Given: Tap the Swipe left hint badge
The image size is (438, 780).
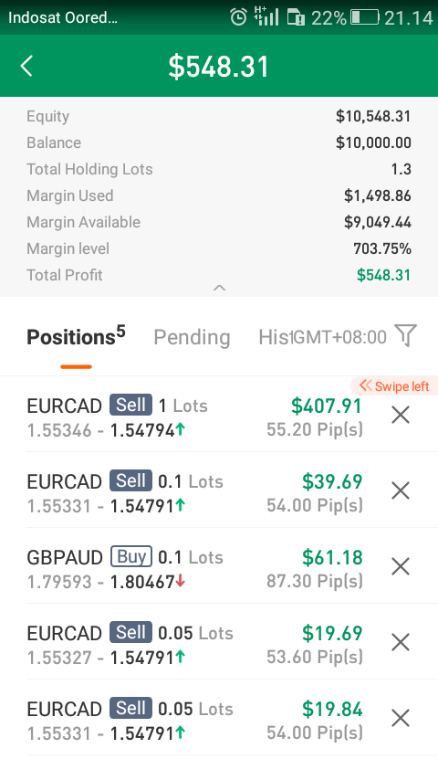Looking at the screenshot, I should [x=394, y=386].
